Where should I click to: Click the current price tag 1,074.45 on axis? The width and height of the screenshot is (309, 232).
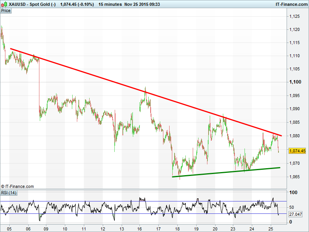click(x=297, y=151)
